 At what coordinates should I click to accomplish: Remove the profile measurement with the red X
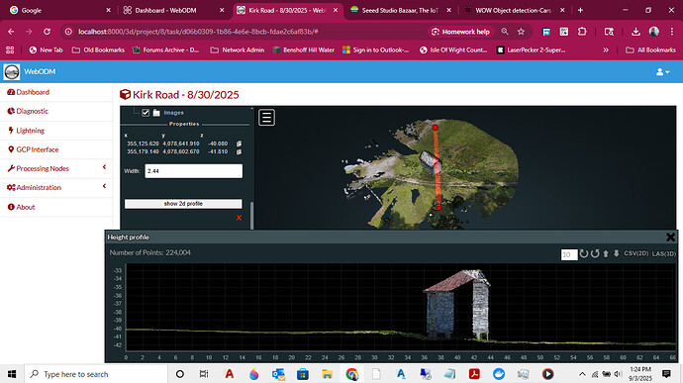pyautogui.click(x=239, y=218)
